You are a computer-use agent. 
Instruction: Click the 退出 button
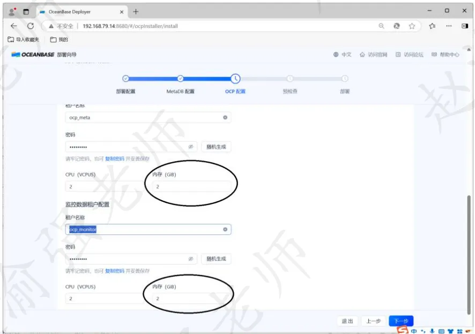coord(347,321)
